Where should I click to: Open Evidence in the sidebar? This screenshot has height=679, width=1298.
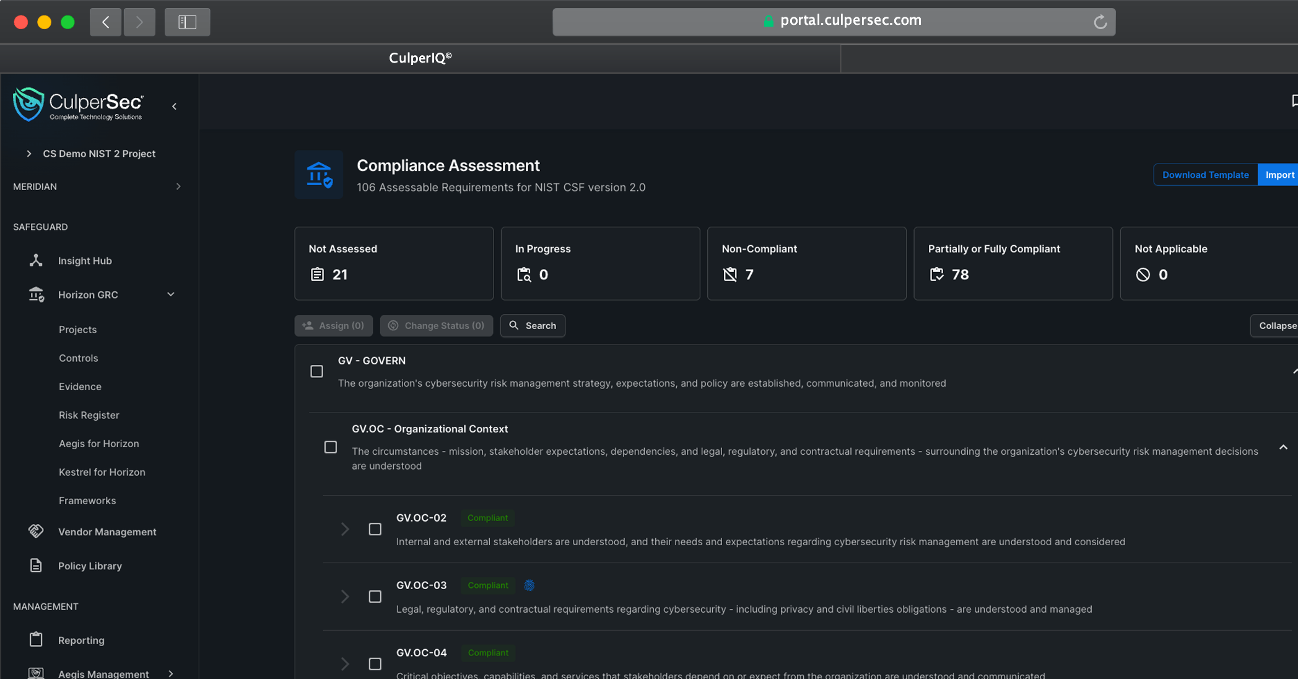(x=80, y=387)
